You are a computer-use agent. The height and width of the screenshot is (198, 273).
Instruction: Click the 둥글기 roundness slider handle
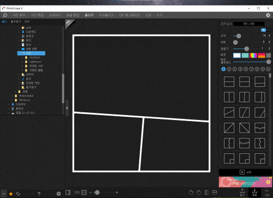[247, 49]
